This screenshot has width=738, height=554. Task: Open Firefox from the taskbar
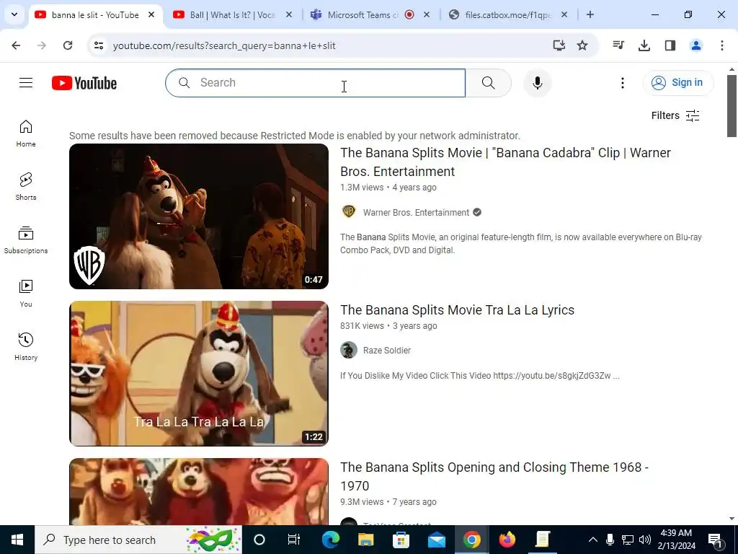507,540
